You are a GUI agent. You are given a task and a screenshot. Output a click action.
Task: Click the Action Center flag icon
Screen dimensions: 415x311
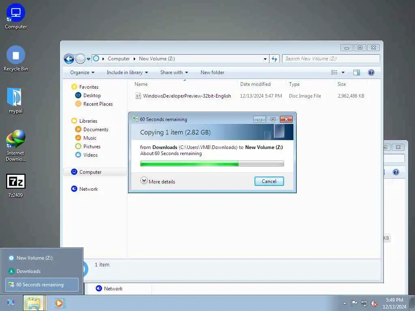(354, 303)
